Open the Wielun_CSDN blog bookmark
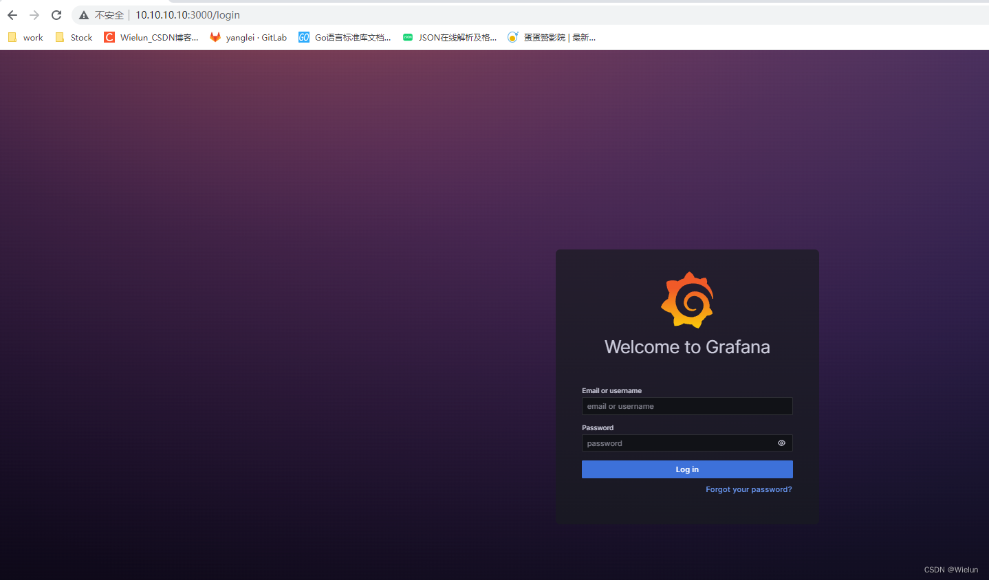This screenshot has width=989, height=580. 151,37
